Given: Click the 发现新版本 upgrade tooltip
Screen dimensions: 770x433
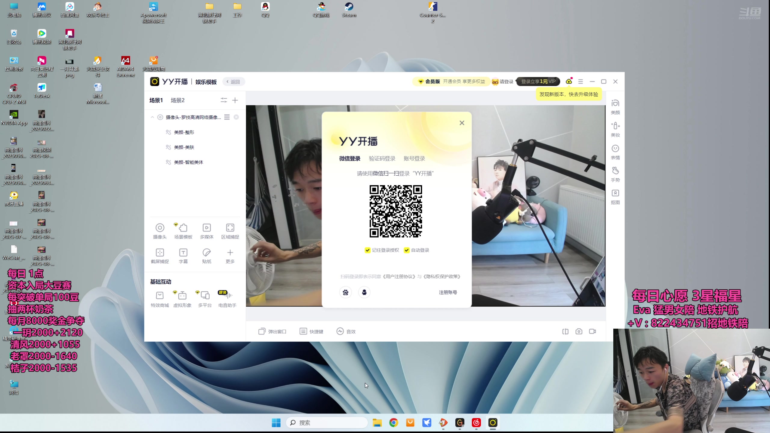Looking at the screenshot, I should tap(569, 94).
